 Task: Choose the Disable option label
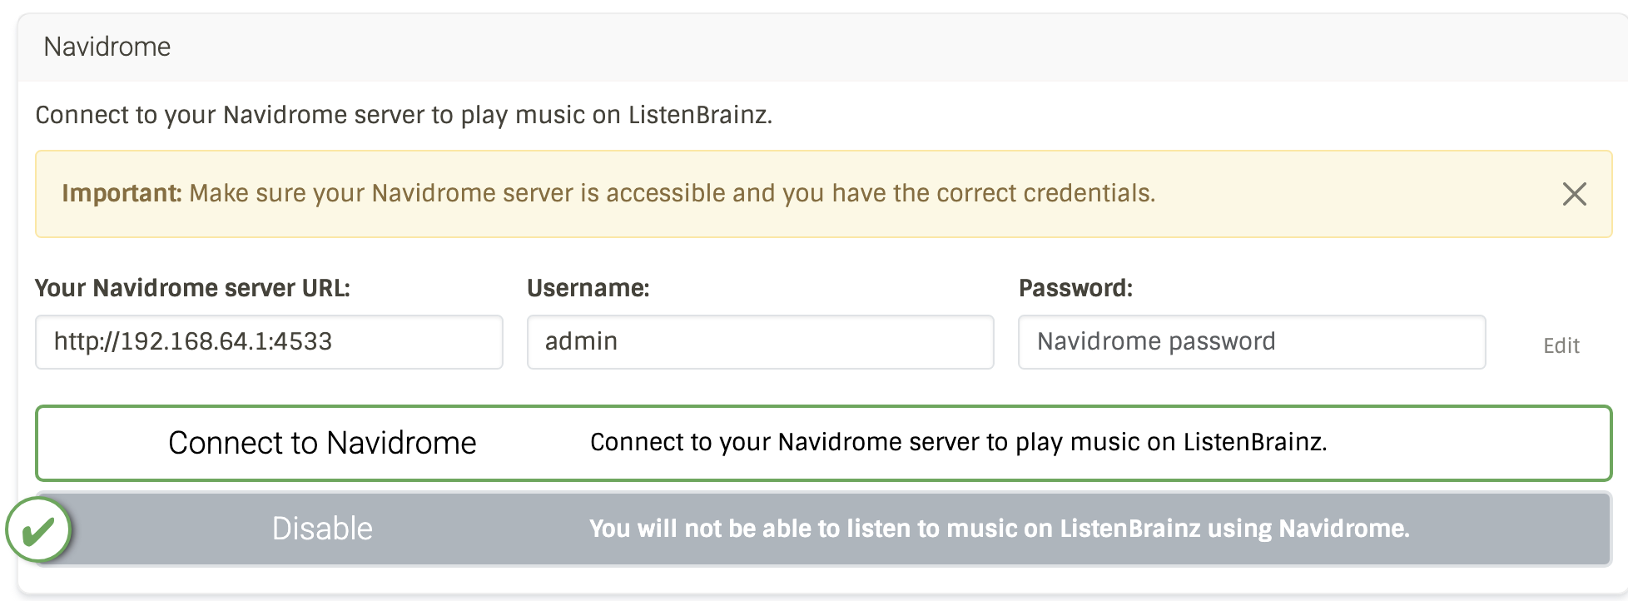click(x=322, y=529)
